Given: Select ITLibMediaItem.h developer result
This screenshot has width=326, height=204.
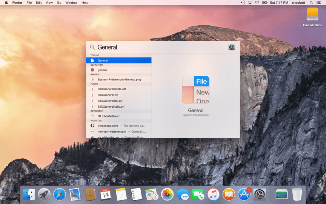Looking at the screenshot, I should click(x=119, y=116).
